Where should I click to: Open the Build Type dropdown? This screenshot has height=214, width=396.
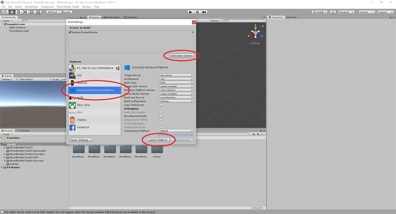coord(176,83)
